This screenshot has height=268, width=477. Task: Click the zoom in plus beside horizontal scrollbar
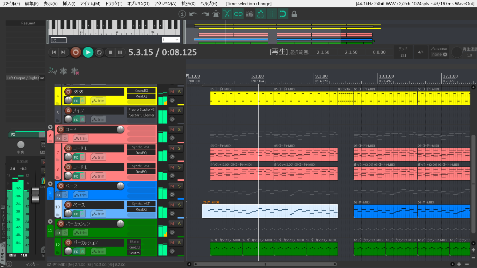point(459,264)
